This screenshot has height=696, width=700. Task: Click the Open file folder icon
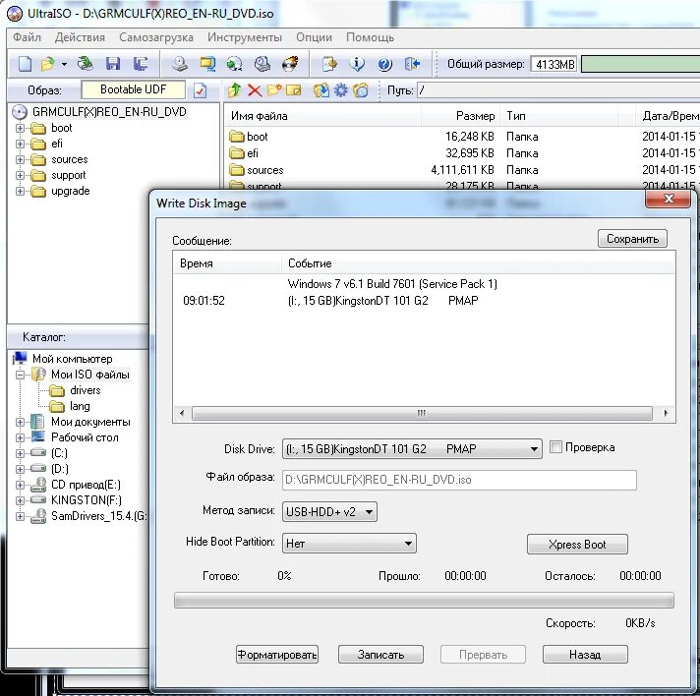pyautogui.click(x=48, y=64)
